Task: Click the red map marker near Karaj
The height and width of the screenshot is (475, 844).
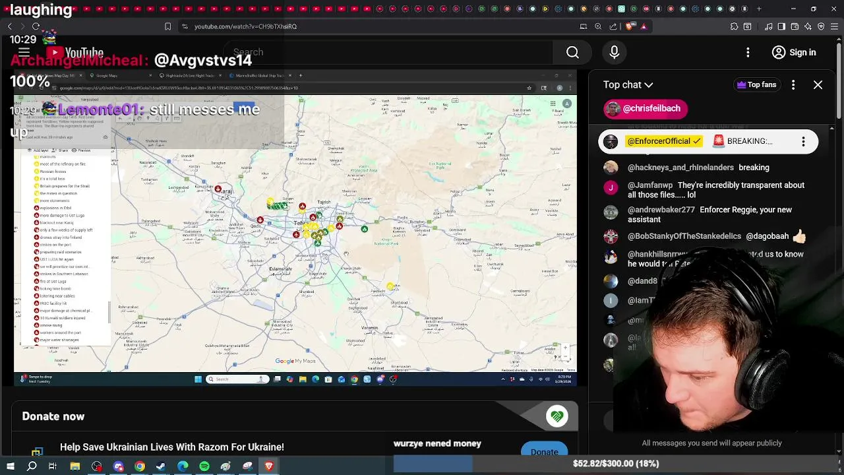Action: 218,189
